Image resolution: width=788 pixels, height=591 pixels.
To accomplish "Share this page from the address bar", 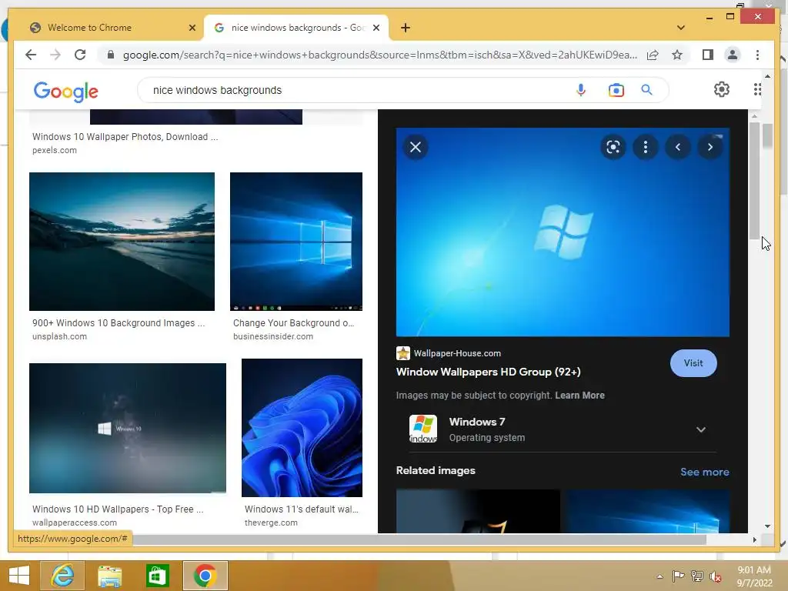I will (x=653, y=55).
